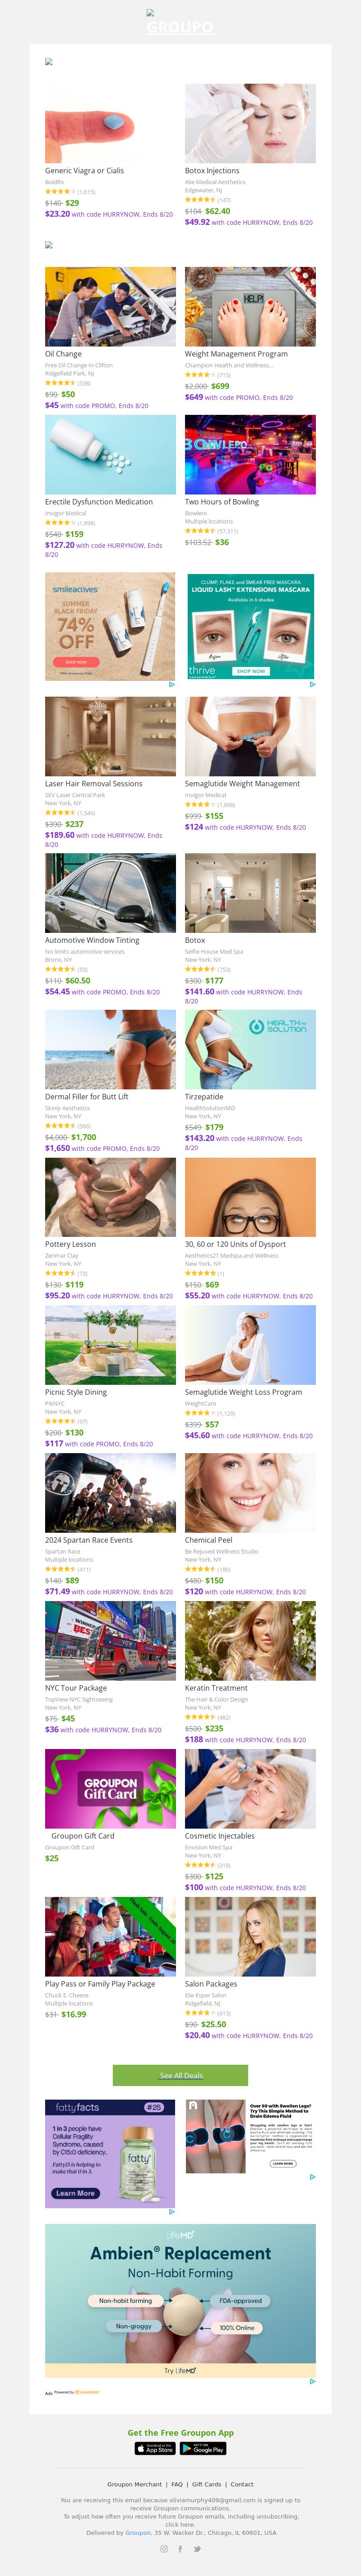This screenshot has width=361, height=2576.
Task: Click AdChoices icon below fattyfacts ad
Action: click(x=171, y=2211)
